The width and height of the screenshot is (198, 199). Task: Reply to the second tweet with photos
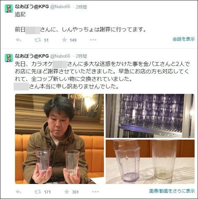point(18,192)
